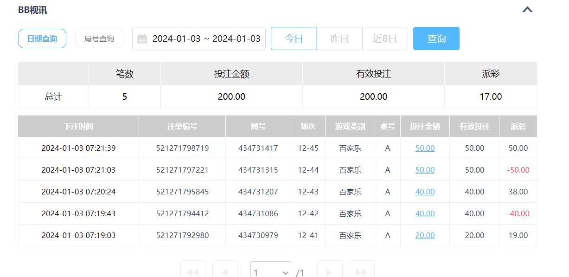The width and height of the screenshot is (569, 277).
Task: Open bet amount 50.00 link for round 12-44
Action: pos(425,170)
